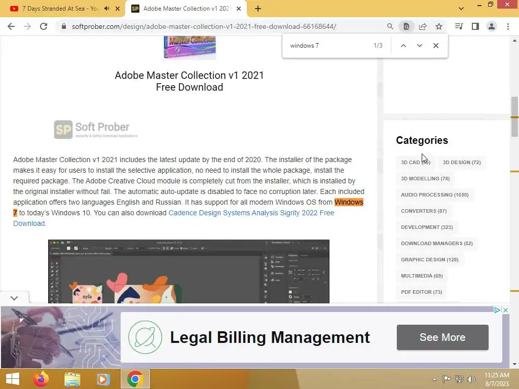
Task: Click the Soft Prober logo
Action: [96, 130]
